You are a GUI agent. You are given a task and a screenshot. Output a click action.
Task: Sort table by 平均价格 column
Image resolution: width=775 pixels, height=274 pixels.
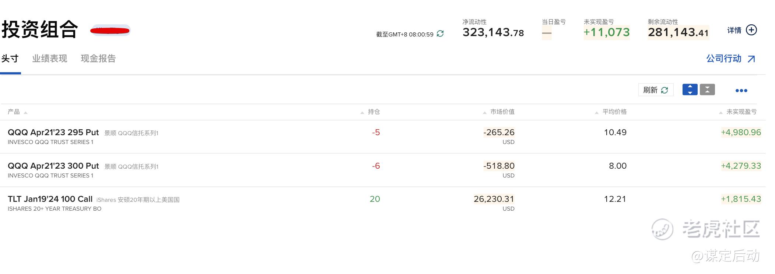pos(614,112)
